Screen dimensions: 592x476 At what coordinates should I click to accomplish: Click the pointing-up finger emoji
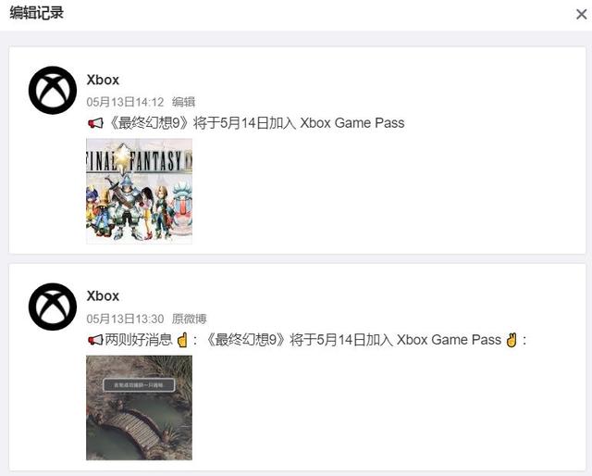(x=182, y=340)
